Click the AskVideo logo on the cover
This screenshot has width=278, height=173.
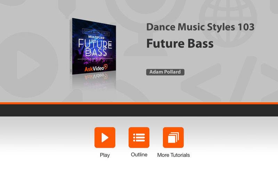click(96, 68)
